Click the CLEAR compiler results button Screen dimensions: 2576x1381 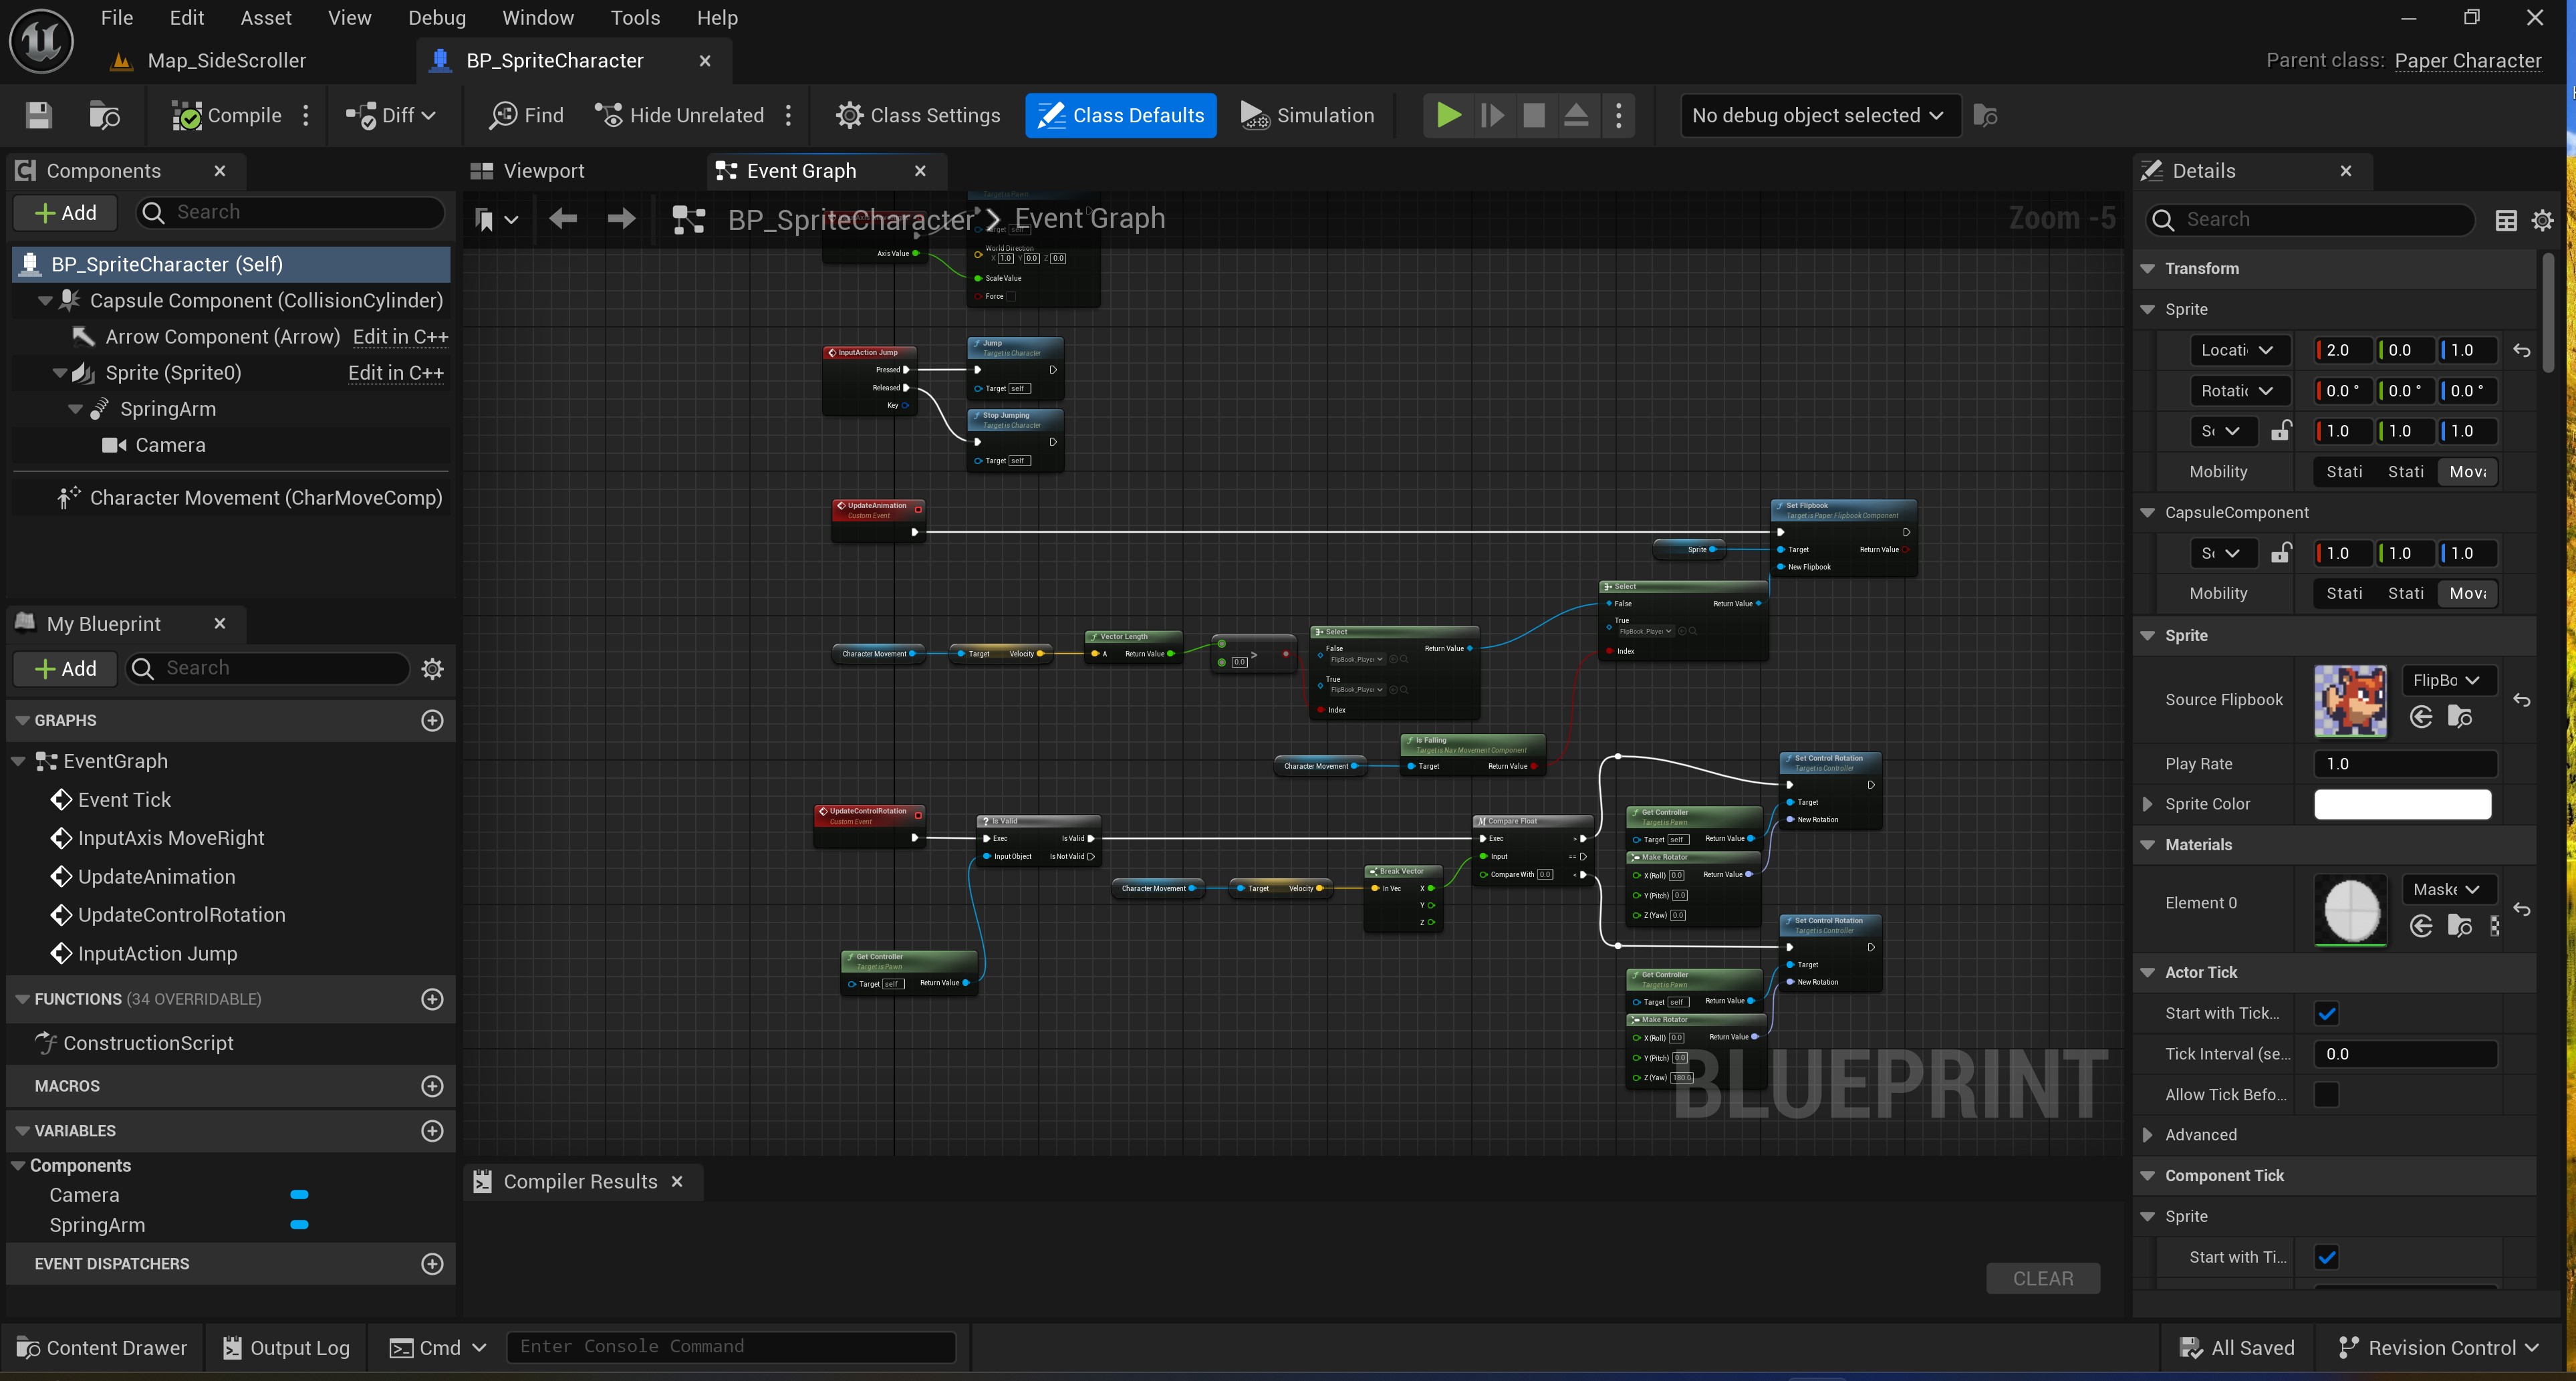(2043, 1279)
